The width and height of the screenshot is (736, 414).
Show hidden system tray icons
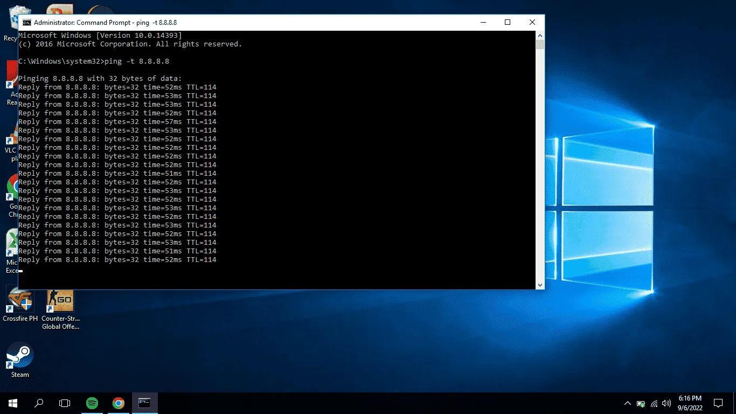[x=628, y=403]
